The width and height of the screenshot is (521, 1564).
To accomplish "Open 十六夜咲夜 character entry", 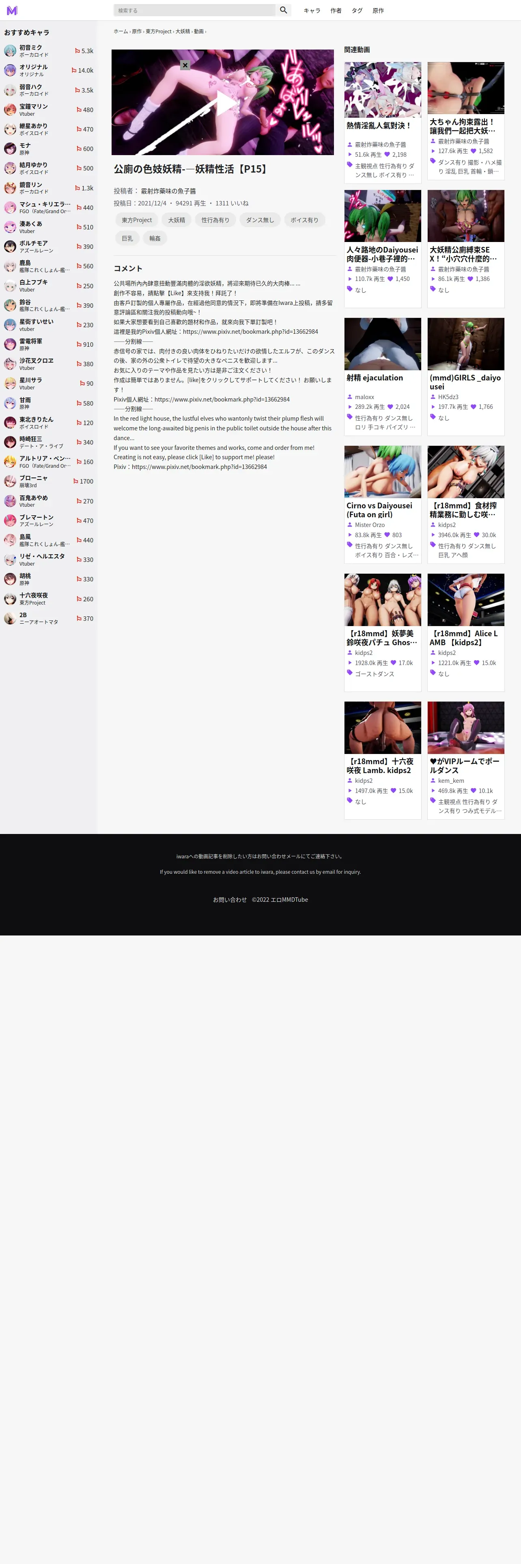I will [49, 598].
